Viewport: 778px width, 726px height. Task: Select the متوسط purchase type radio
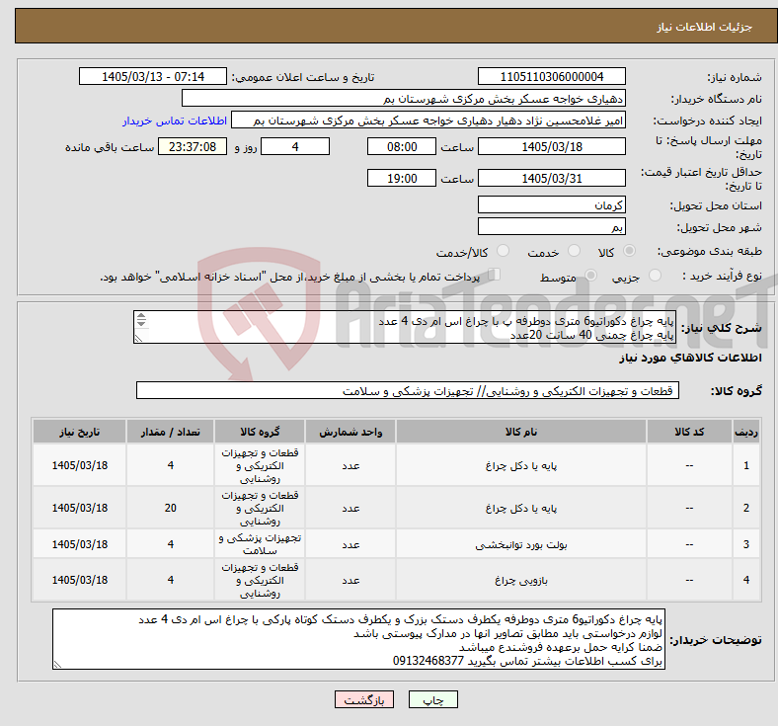(x=590, y=276)
